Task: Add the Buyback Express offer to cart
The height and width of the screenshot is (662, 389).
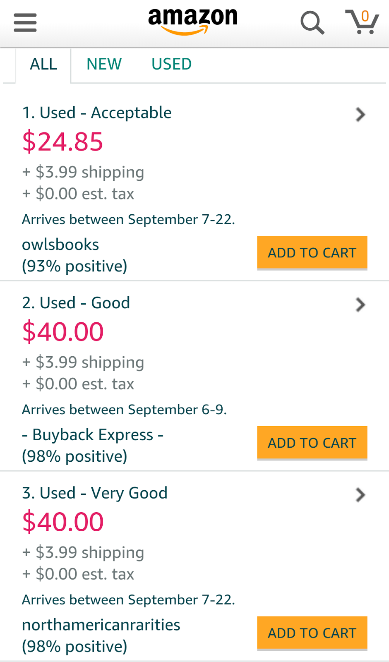Action: [312, 443]
